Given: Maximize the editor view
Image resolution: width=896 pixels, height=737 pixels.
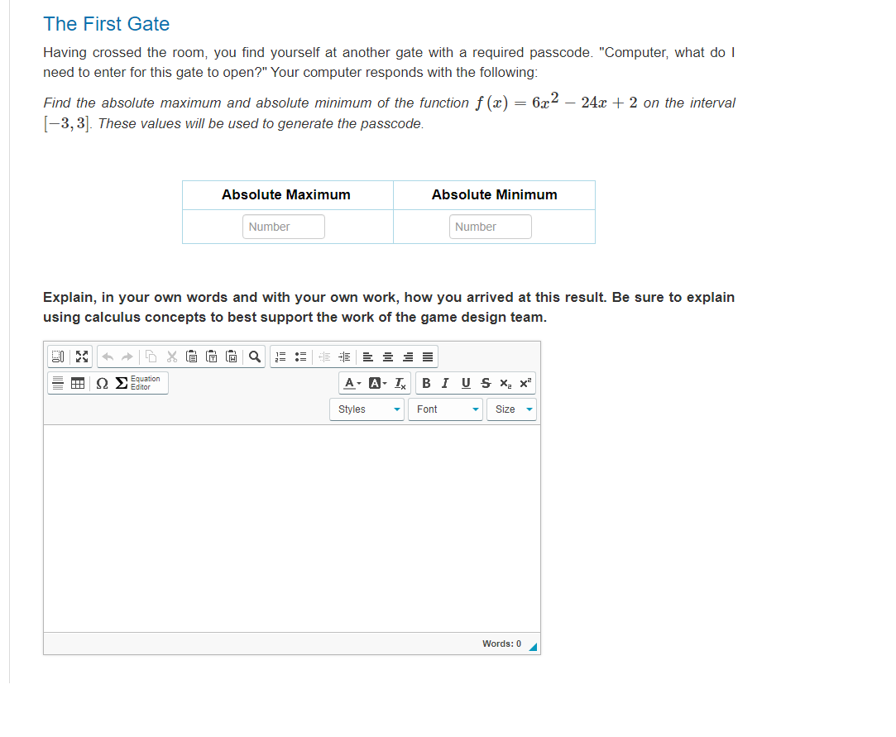Looking at the screenshot, I should tap(81, 356).
